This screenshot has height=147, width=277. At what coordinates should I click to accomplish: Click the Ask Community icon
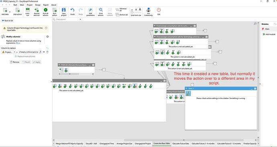(149, 10)
